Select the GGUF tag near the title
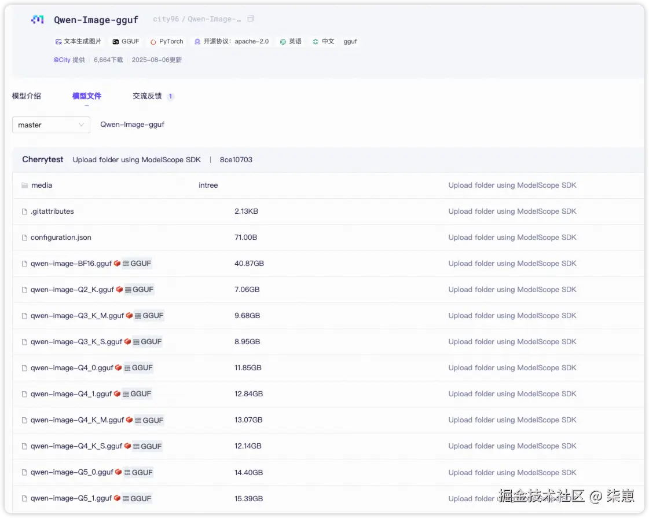Viewport: 649px width, 518px height. tap(126, 42)
